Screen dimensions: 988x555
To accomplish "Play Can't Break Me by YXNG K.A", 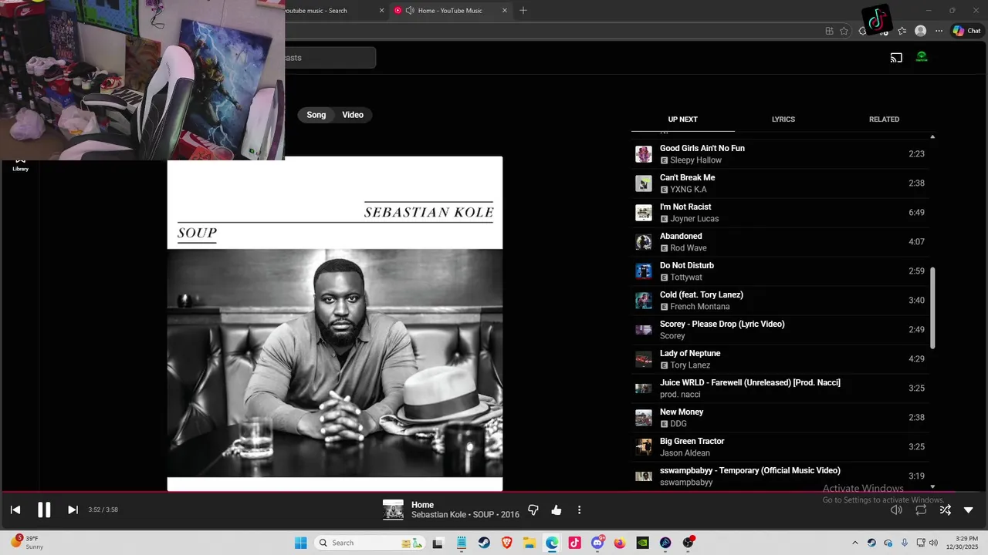I will (x=780, y=183).
